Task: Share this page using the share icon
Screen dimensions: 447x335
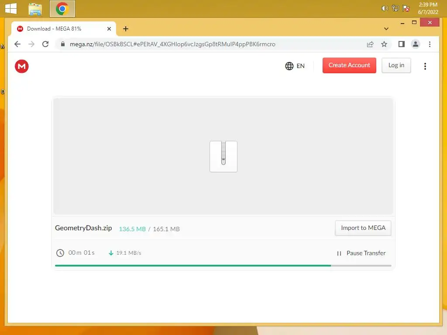Action: [370, 44]
